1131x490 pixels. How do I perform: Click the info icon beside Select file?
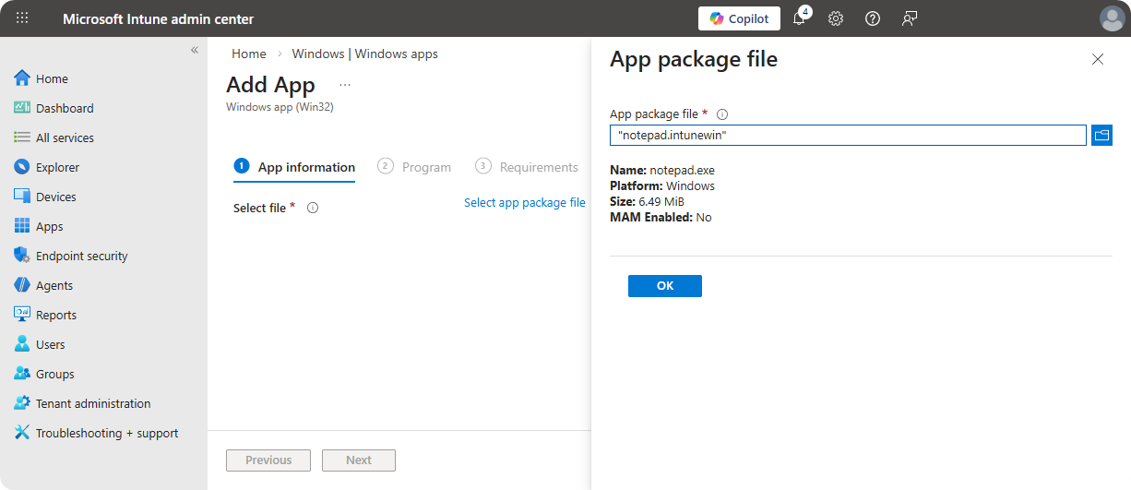(x=313, y=209)
